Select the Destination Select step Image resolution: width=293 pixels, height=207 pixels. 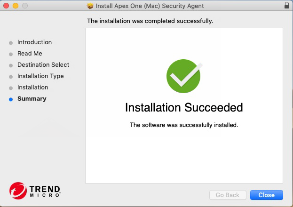[43, 65]
